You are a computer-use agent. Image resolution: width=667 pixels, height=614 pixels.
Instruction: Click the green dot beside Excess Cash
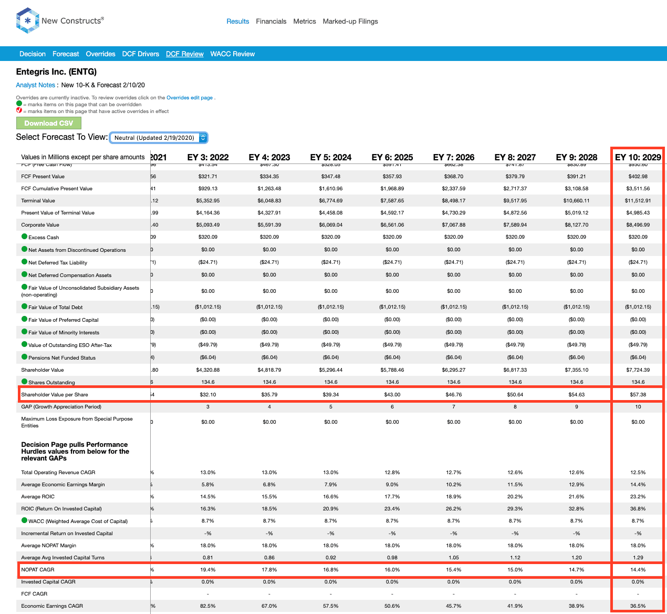(24, 237)
